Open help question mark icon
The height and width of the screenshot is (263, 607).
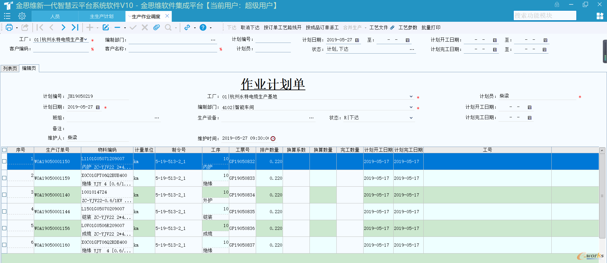pyautogui.click(x=203, y=27)
